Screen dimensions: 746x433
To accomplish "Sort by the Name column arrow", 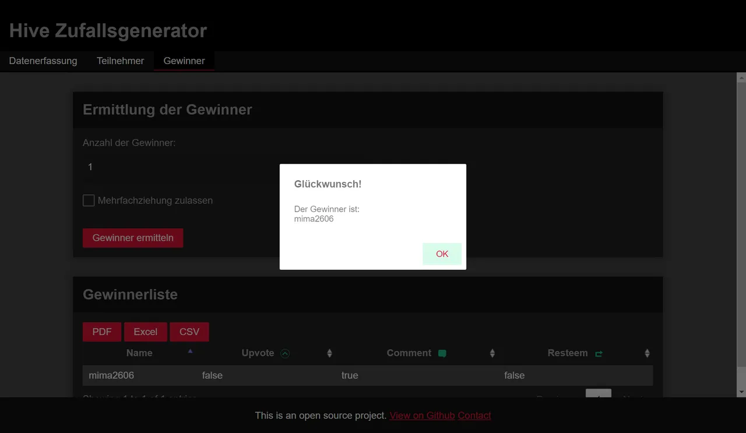I will [x=190, y=351].
